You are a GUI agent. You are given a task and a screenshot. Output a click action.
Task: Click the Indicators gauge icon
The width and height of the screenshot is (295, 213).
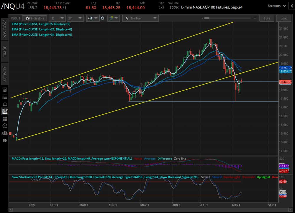[x=28, y=18]
